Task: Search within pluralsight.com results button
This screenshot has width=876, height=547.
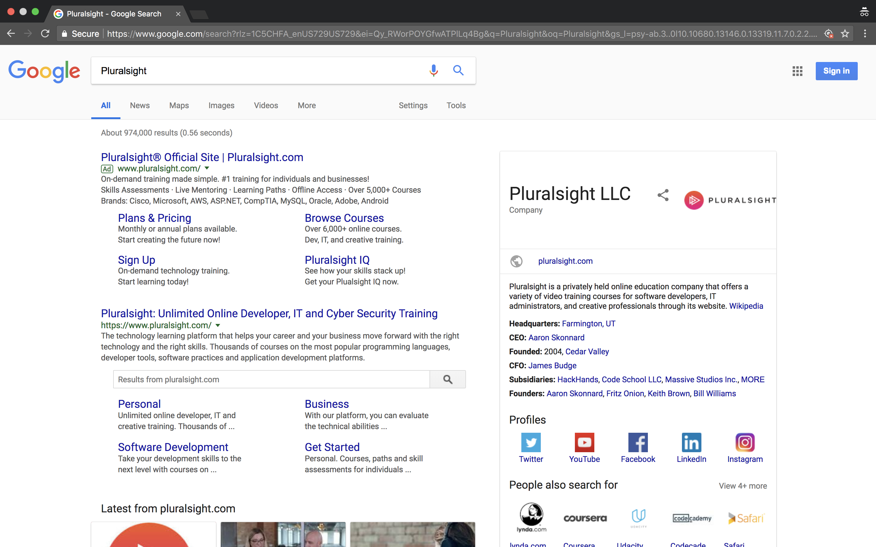Action: (447, 379)
